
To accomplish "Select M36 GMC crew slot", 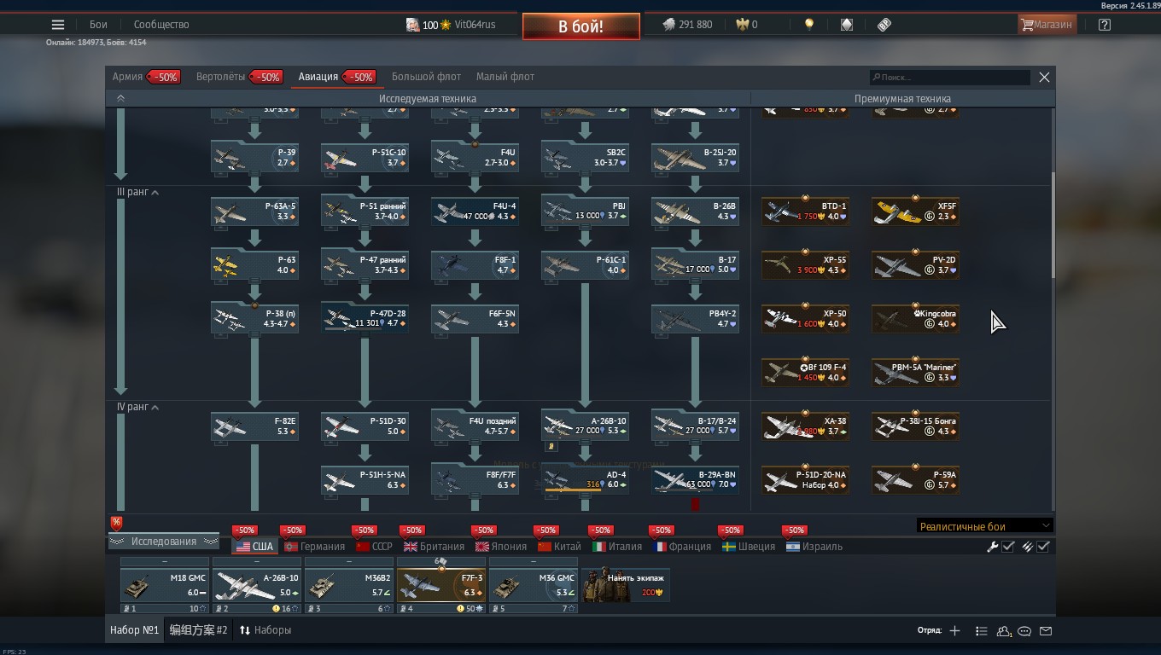I will 534,585.
